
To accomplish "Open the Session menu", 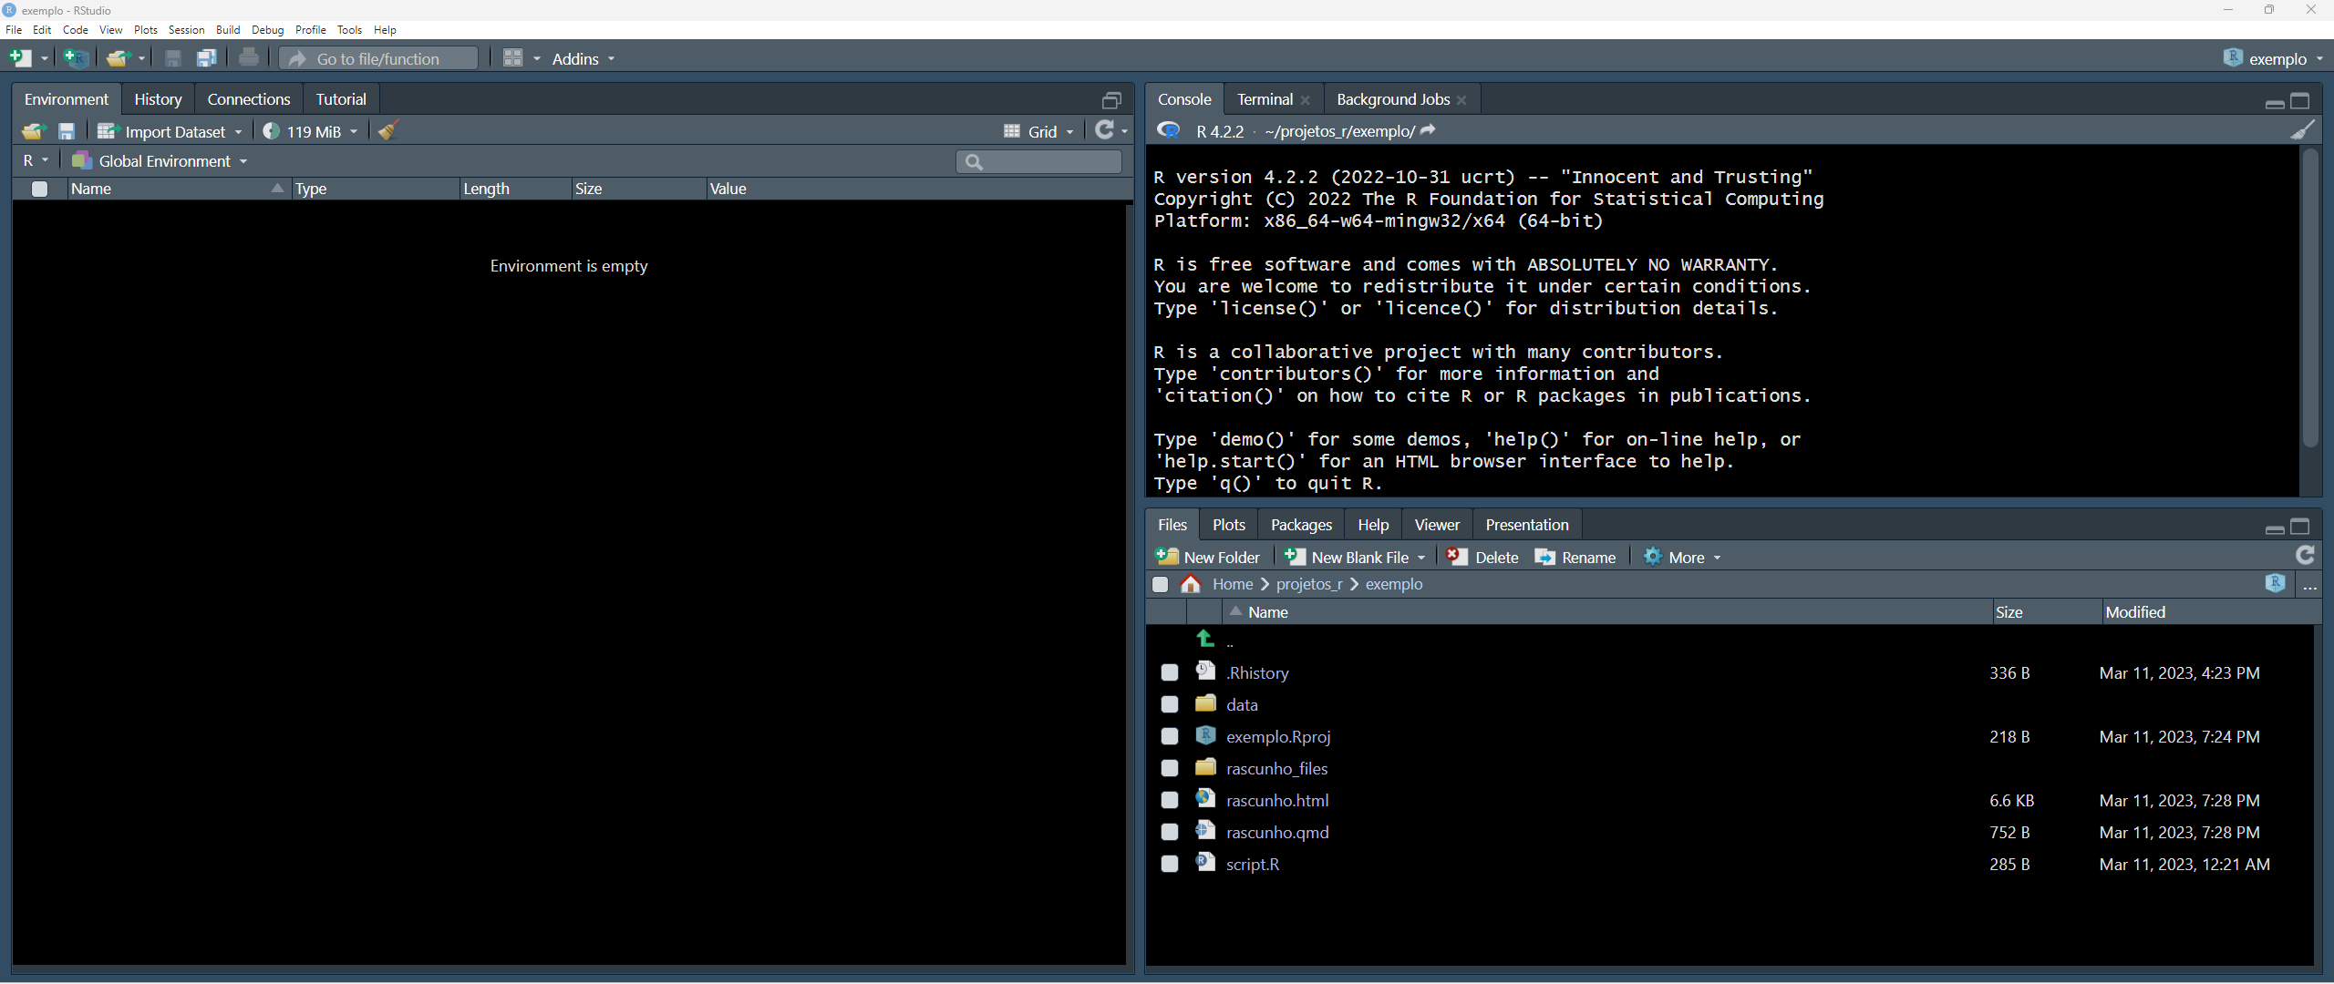I will click(186, 30).
